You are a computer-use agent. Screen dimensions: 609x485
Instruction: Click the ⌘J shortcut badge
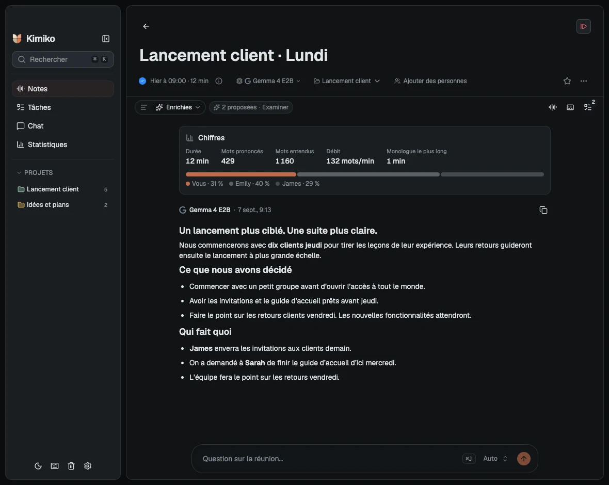pos(469,459)
